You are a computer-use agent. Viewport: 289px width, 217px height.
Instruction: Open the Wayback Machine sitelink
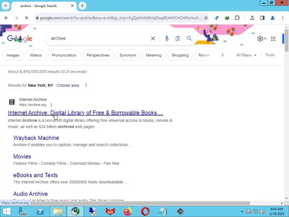[x=36, y=138]
